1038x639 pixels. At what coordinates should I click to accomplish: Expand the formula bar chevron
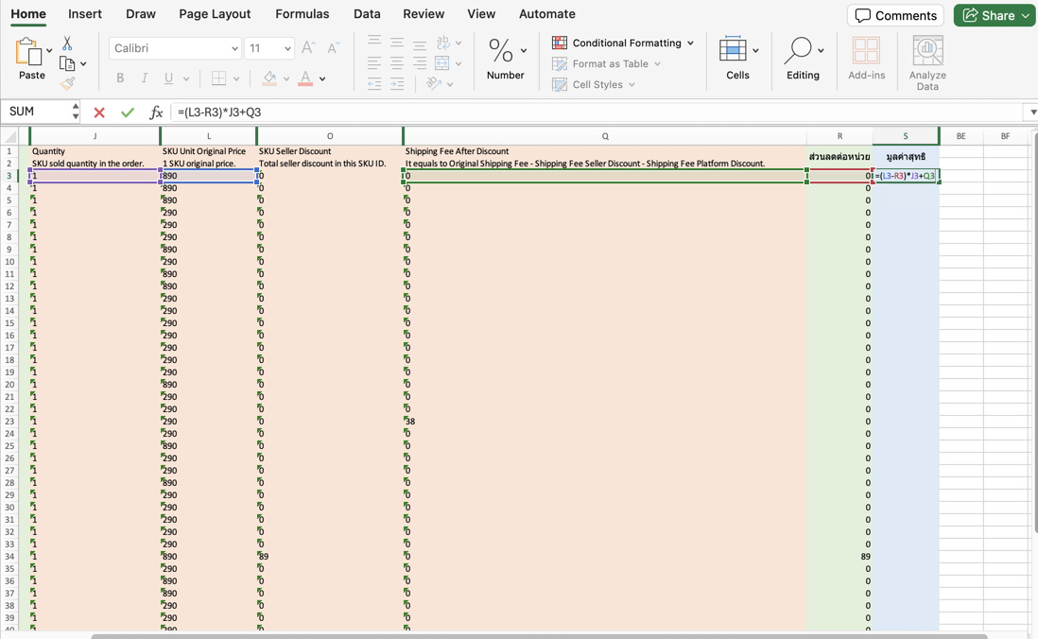1032,112
